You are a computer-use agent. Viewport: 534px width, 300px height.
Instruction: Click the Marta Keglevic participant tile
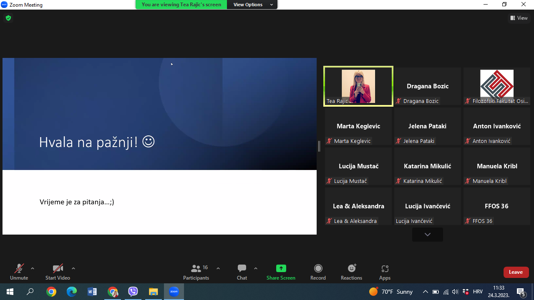tap(358, 126)
